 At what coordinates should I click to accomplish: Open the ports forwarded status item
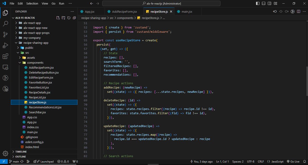coord(75,162)
